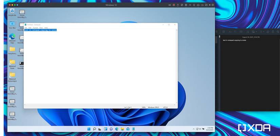
Task: Click the highlighted text line in Notepad
Action: pos(40,30)
